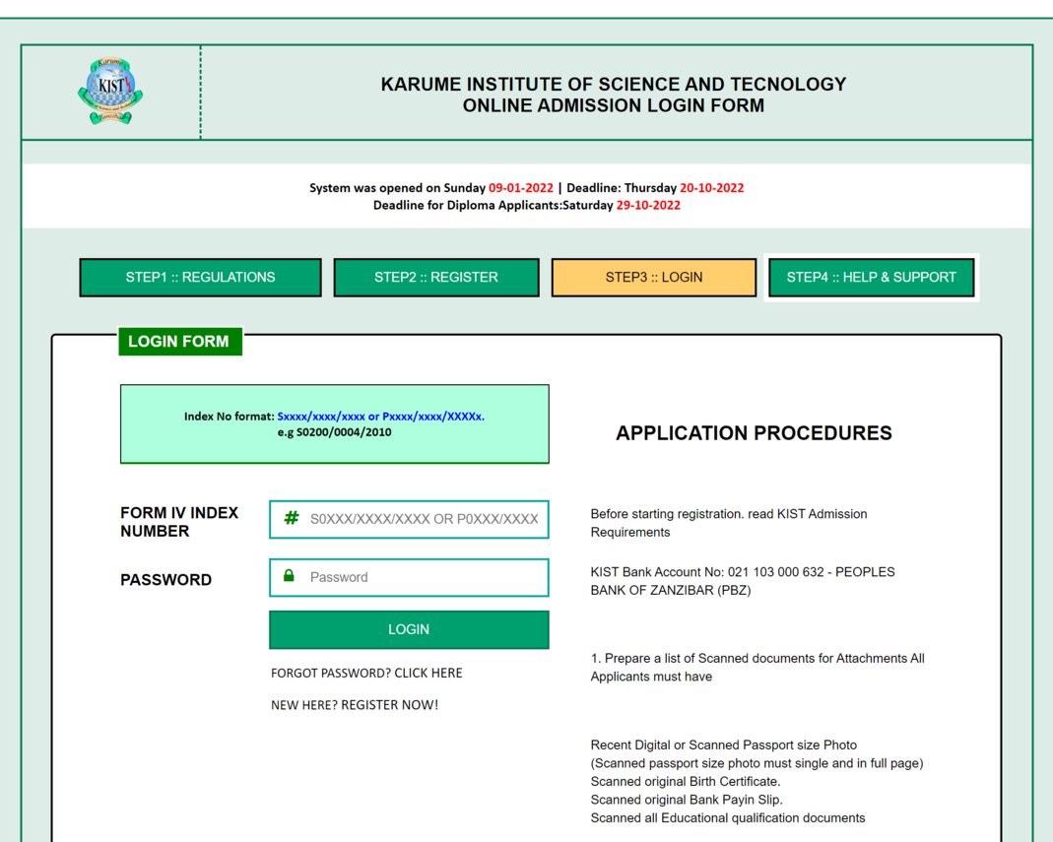1053x842 pixels.
Task: Click into the Password input field
Action: 424,577
